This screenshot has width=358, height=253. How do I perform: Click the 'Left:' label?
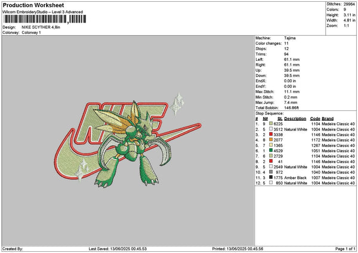click(260, 60)
